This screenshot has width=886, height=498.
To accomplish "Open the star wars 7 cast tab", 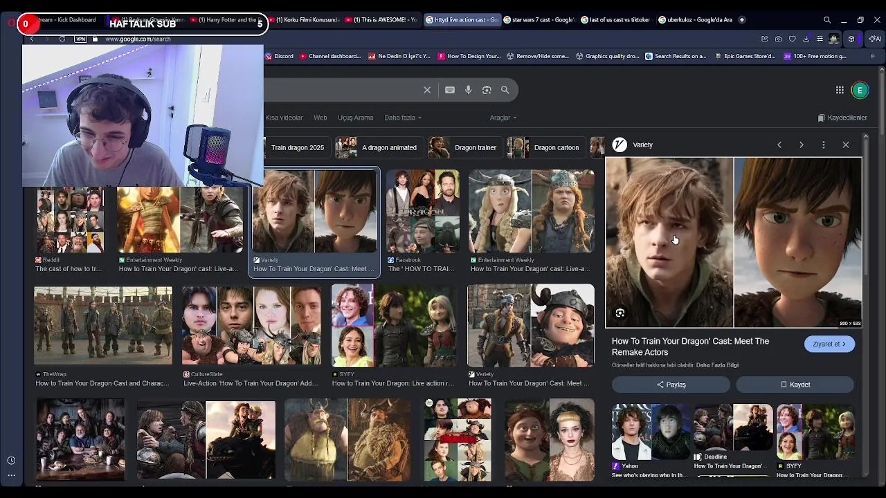I will (539, 20).
